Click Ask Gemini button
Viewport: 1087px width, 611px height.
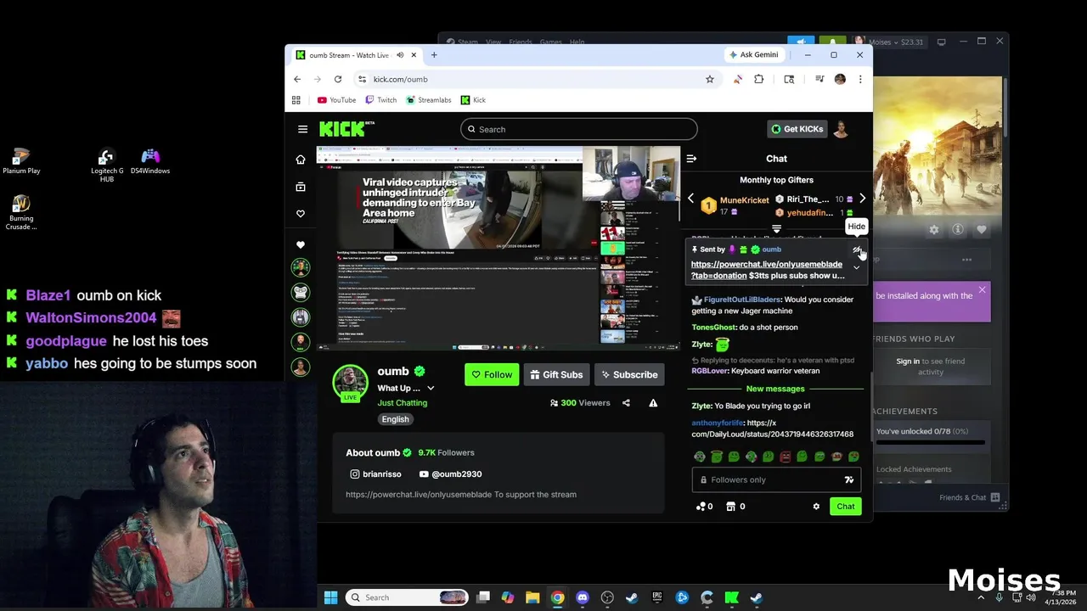coord(753,55)
